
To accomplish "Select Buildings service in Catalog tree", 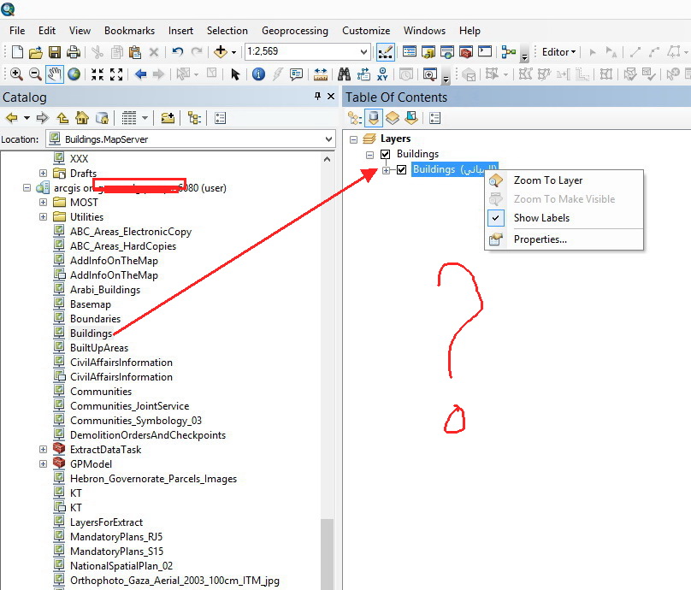I will pyautogui.click(x=92, y=333).
